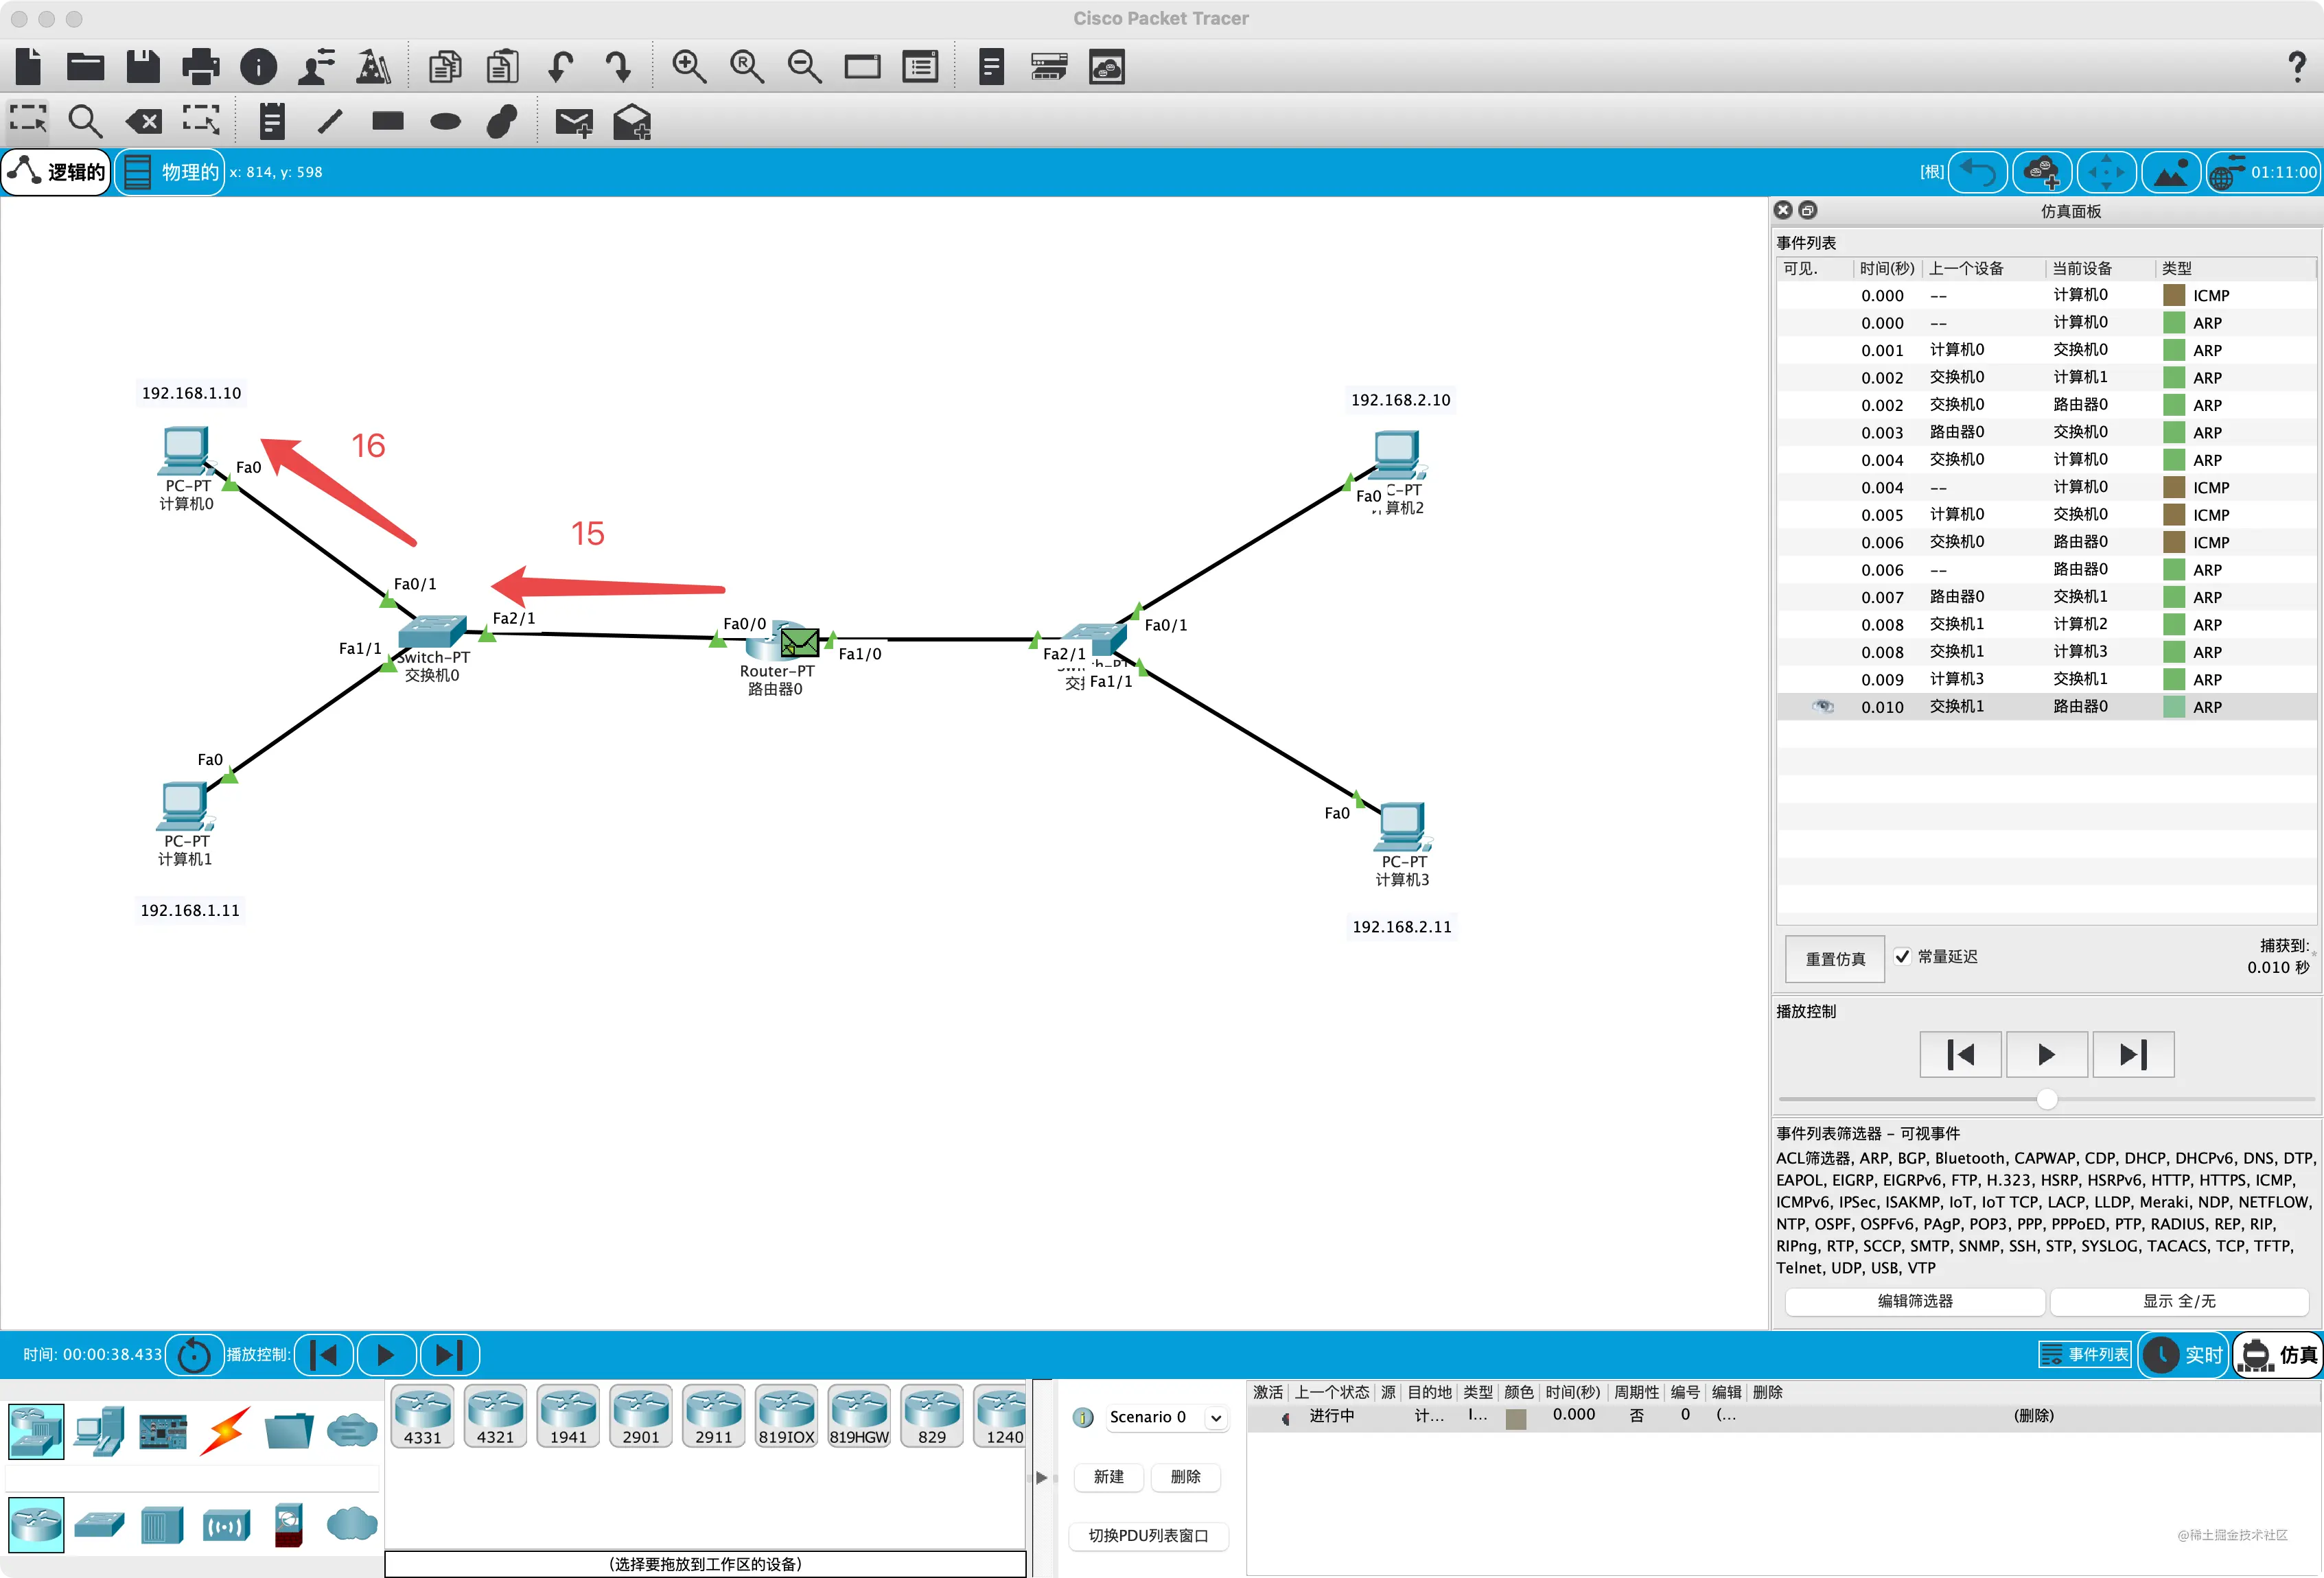2324x1578 pixels.
Task: Zoom in on the workspace
Action: (689, 67)
